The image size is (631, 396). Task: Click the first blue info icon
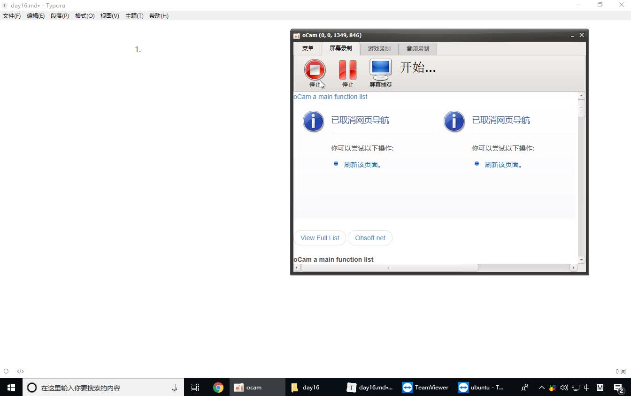click(313, 121)
